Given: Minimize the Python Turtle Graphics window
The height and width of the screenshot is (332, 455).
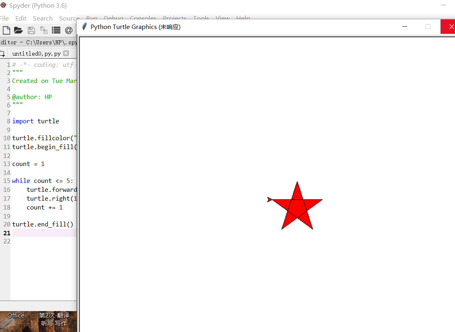Looking at the screenshot, I should pos(405,27).
